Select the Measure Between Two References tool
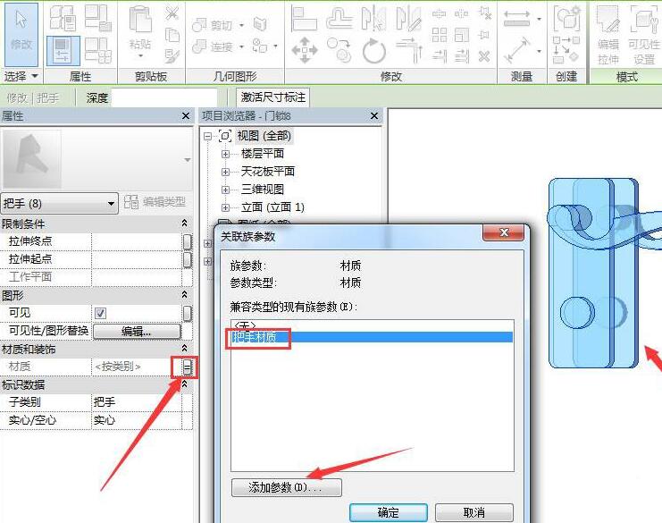The width and height of the screenshot is (662, 523). point(516,19)
